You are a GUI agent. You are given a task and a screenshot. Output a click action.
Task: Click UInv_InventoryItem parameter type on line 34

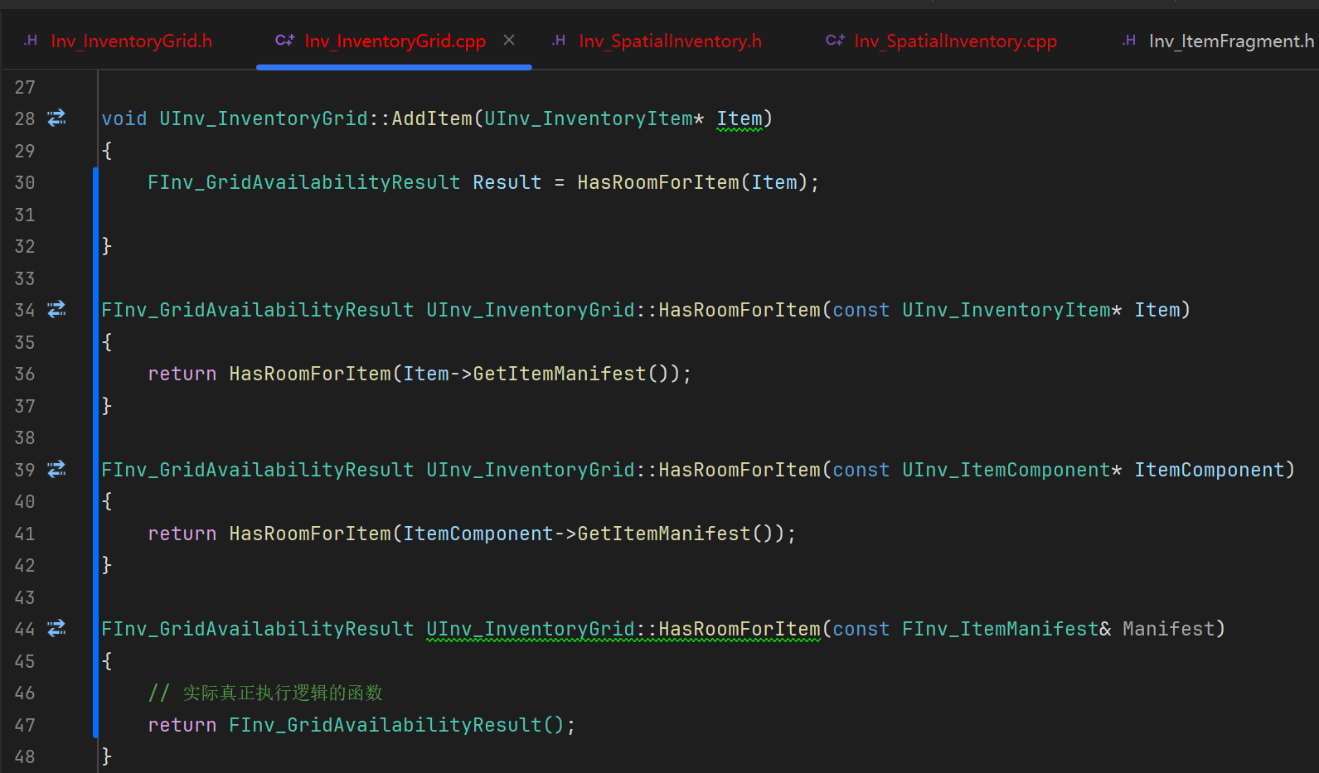tap(1006, 310)
